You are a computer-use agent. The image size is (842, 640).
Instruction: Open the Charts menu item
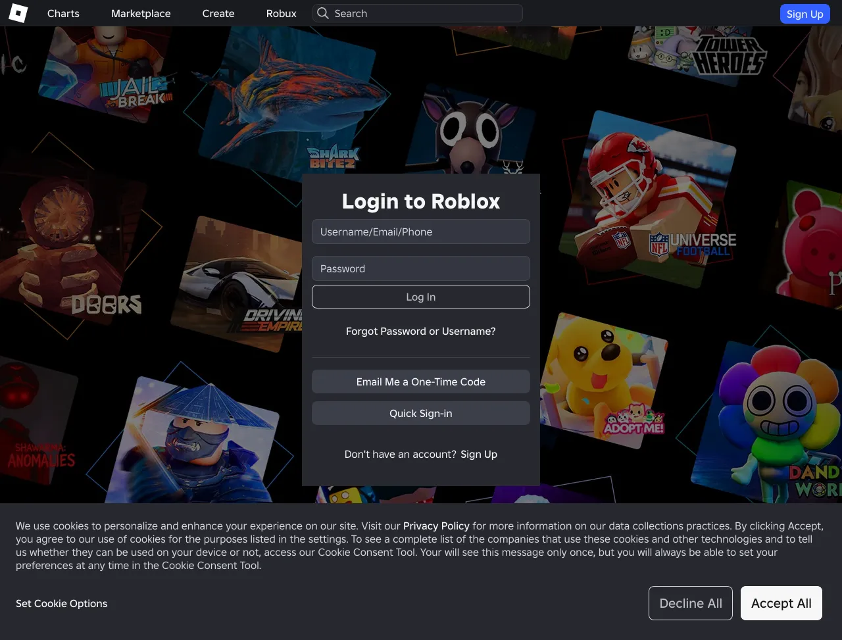pyautogui.click(x=63, y=13)
